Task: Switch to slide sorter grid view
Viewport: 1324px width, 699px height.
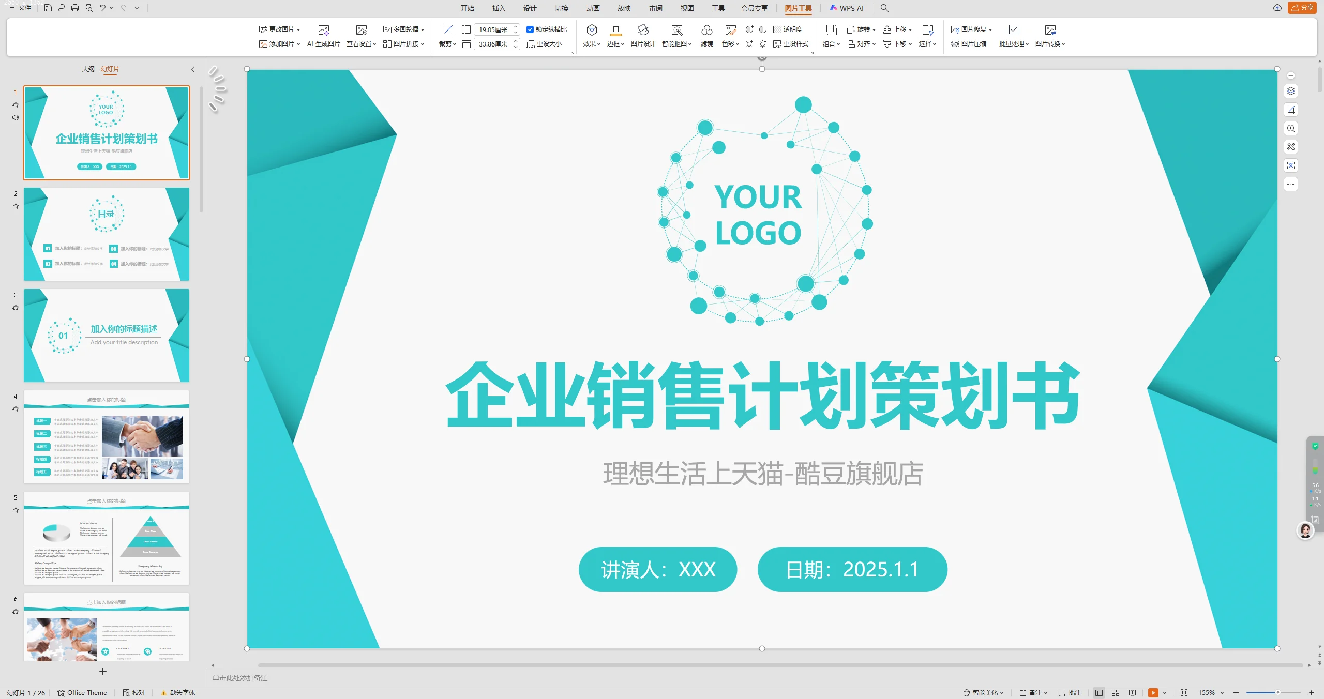Action: click(1116, 692)
